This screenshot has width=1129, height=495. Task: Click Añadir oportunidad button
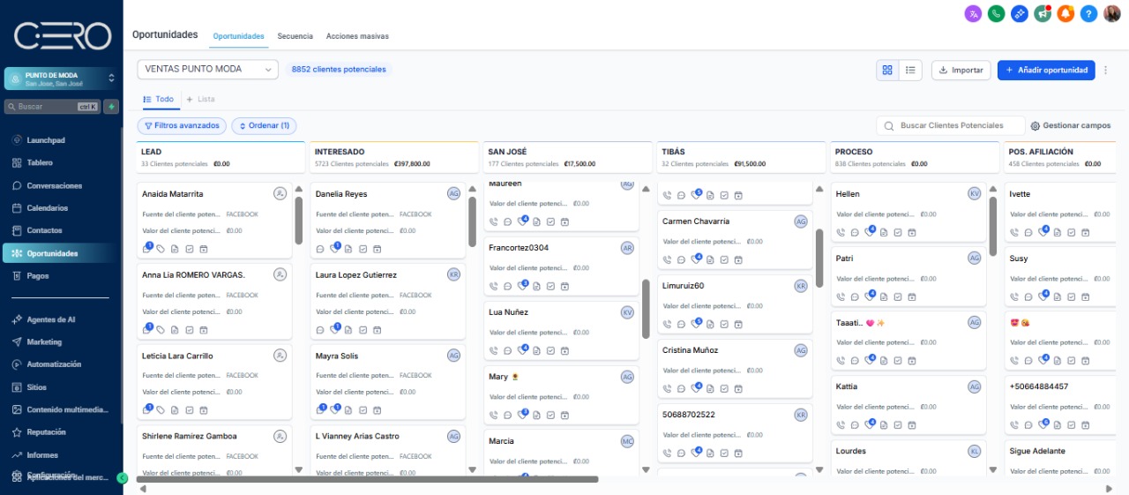coord(1046,70)
